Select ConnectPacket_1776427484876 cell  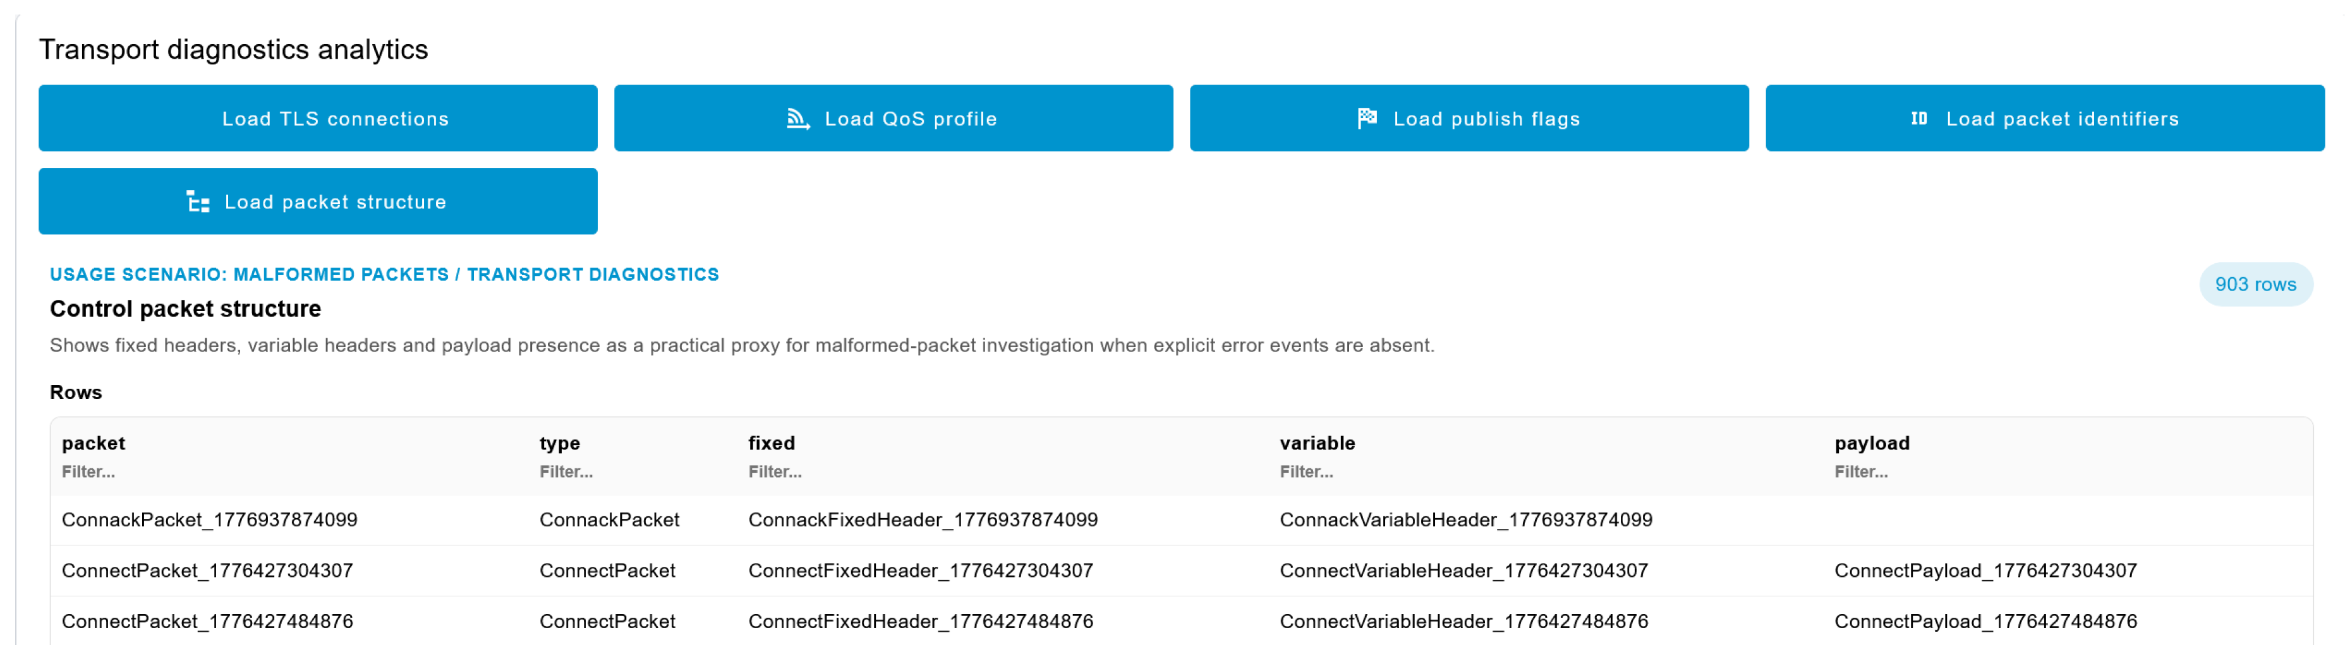[x=207, y=621]
